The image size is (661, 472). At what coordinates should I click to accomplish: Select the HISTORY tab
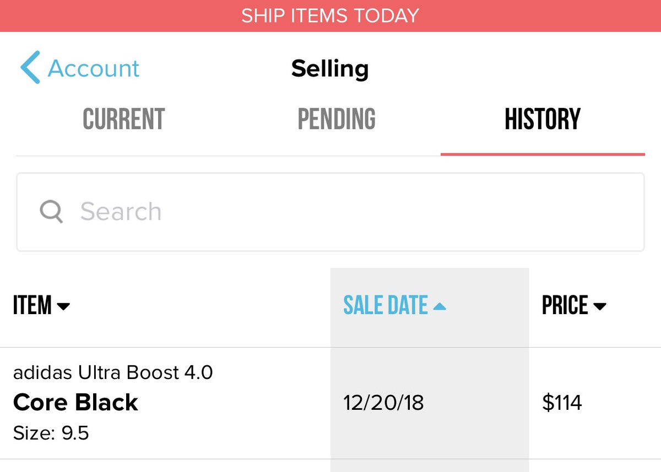pos(543,119)
